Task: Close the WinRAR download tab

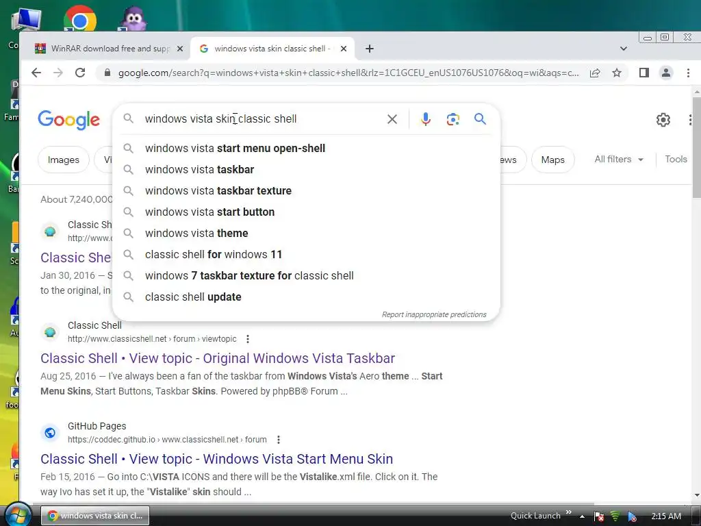Action: click(180, 49)
